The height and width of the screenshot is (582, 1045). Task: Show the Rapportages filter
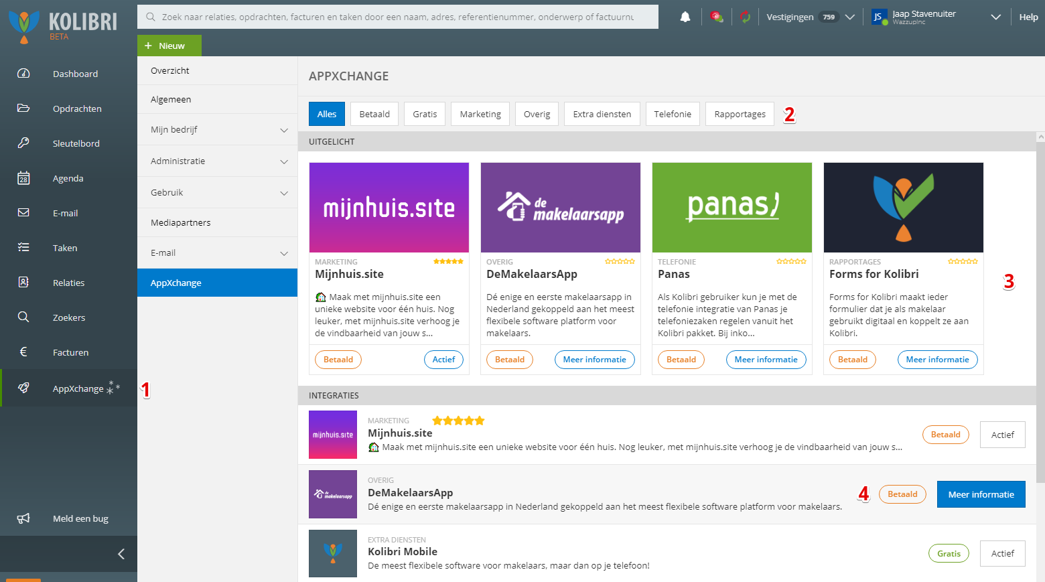tap(740, 114)
